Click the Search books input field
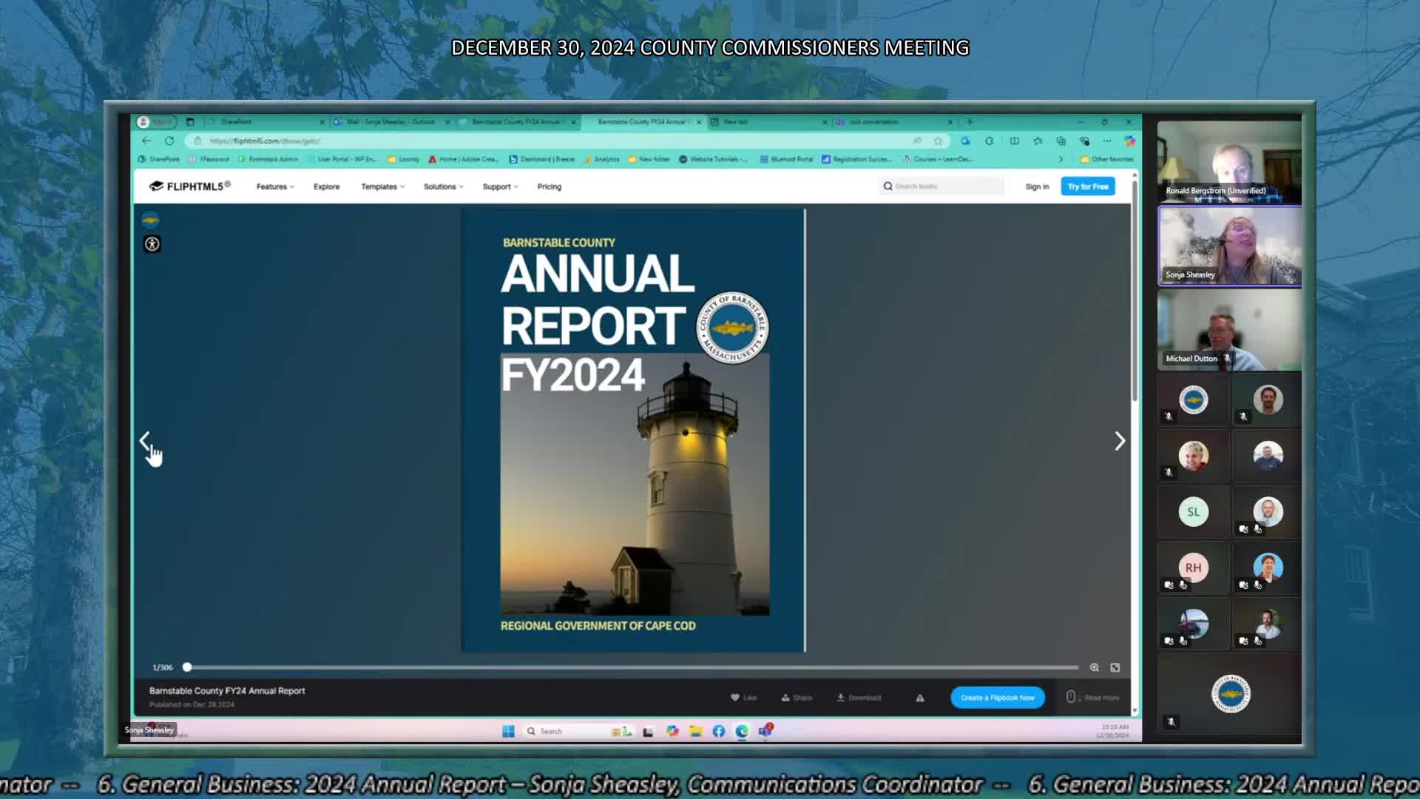 coord(943,186)
